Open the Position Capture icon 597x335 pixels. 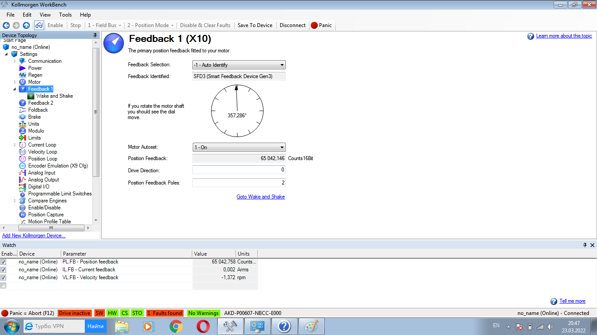point(23,215)
